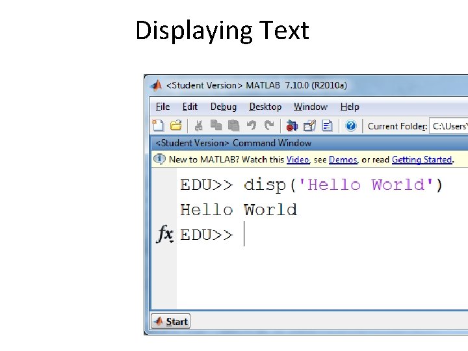Click the fx function browser icon

pos(164,234)
